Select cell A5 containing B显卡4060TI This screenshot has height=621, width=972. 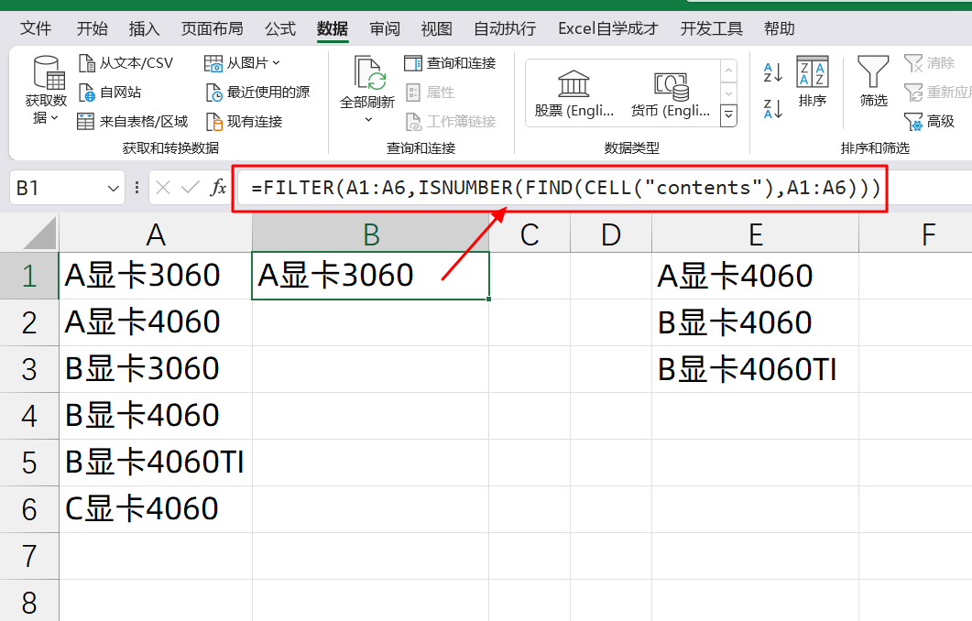[156, 463]
